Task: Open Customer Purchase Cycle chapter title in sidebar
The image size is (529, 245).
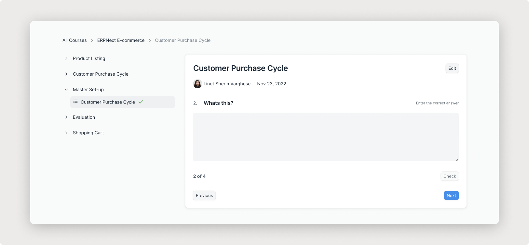Action: pyautogui.click(x=101, y=74)
